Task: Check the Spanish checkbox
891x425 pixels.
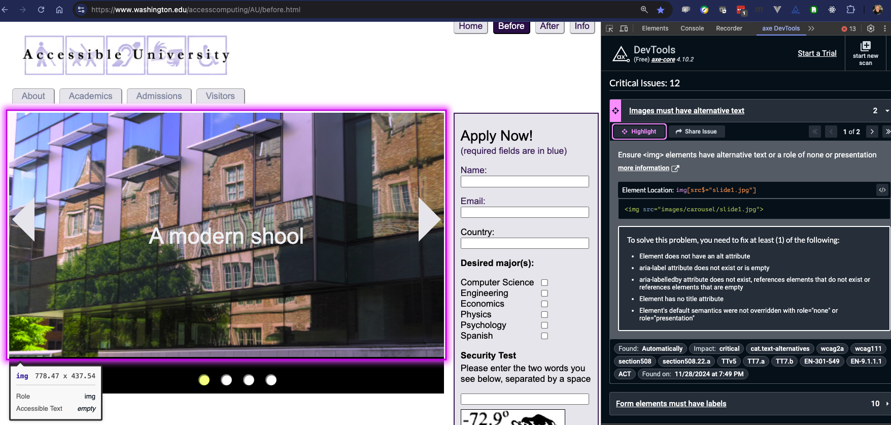Action: 544,336
